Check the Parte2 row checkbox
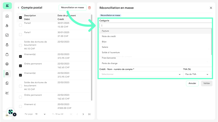The width and height of the screenshot is (218, 122). coord(20,25)
